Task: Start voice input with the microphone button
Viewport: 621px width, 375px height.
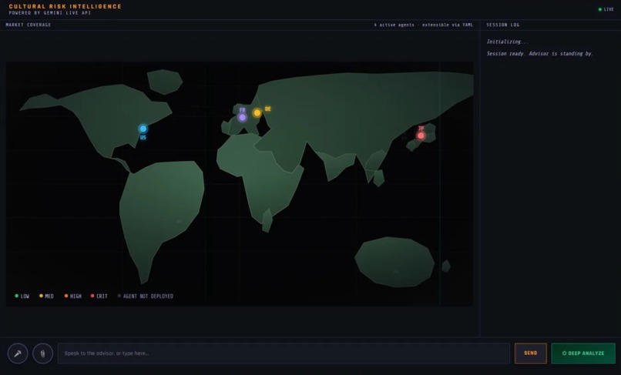Action: click(x=18, y=353)
